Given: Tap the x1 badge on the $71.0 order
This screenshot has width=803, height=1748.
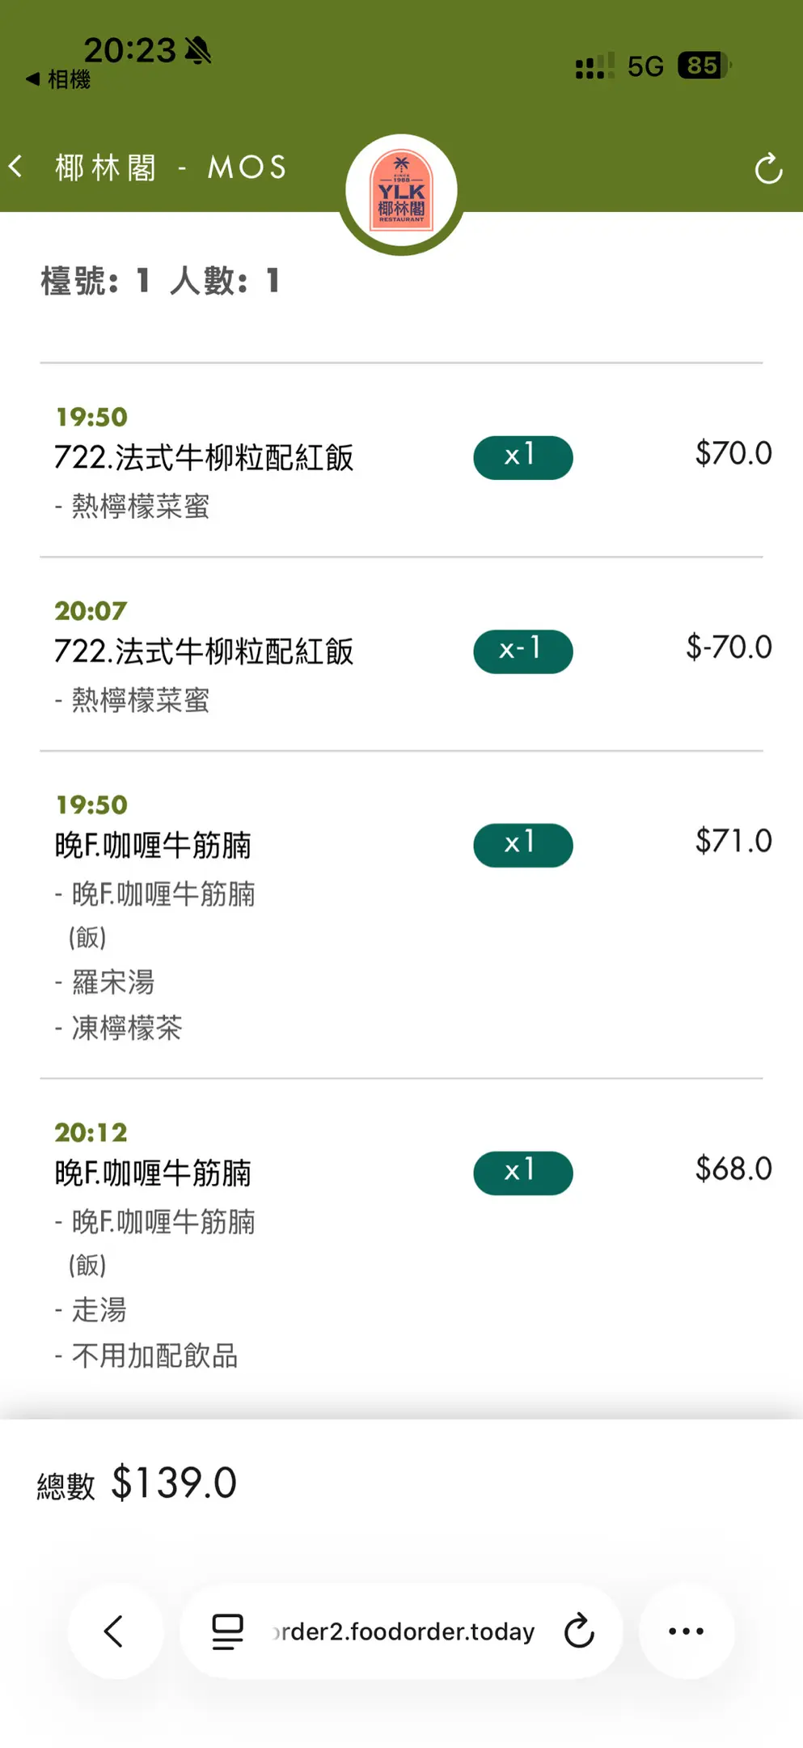Looking at the screenshot, I should (x=522, y=845).
